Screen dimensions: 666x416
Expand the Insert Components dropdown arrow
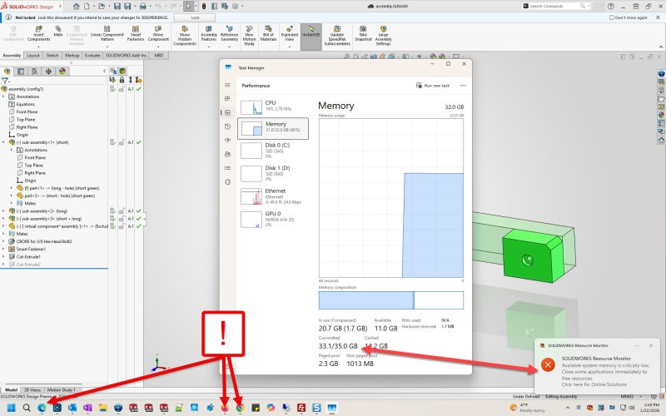[38, 46]
